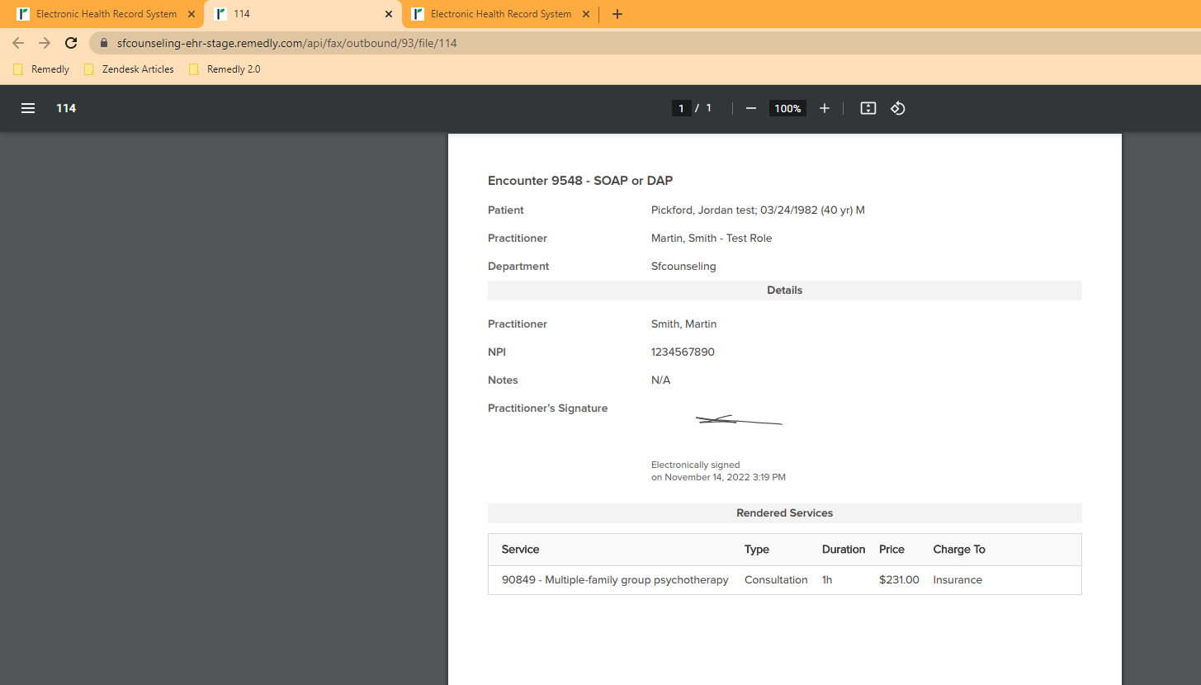Click Martin, Smith - Test Role text
This screenshot has height=685, width=1201.
pyautogui.click(x=712, y=239)
